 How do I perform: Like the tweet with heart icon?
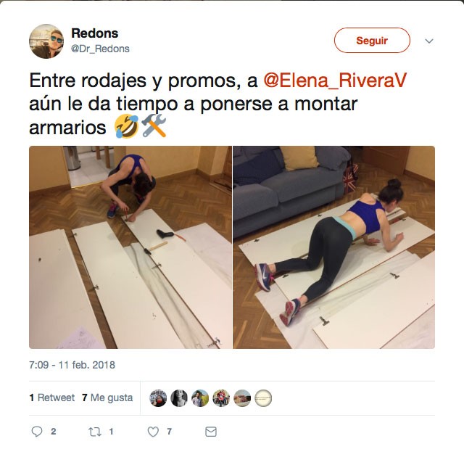click(x=153, y=432)
